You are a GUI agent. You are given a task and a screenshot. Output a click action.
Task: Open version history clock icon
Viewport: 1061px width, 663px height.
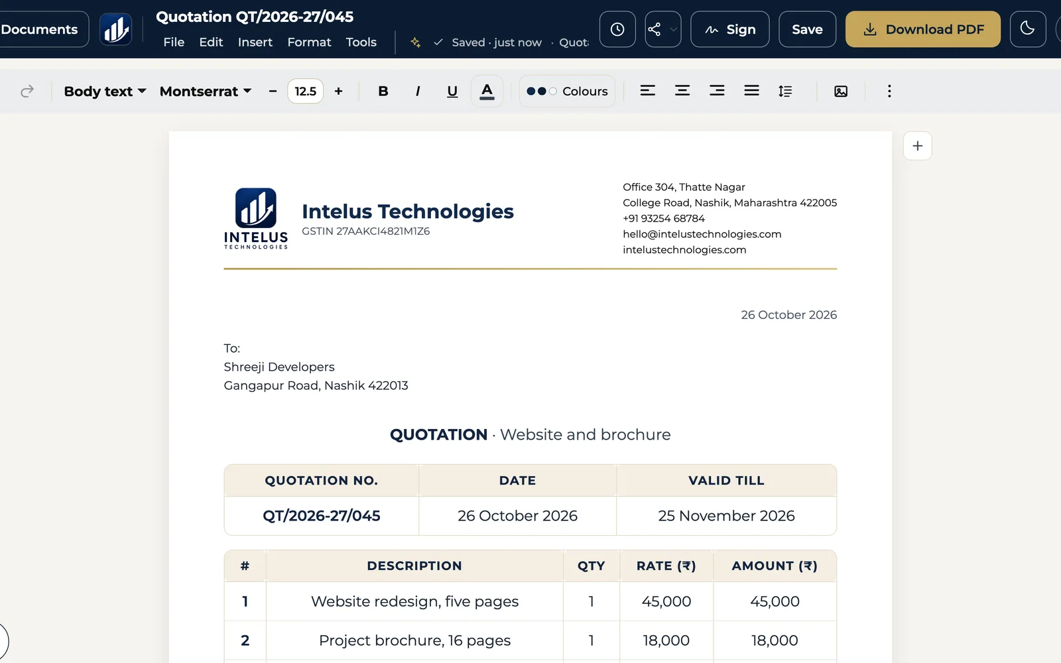[x=617, y=29]
